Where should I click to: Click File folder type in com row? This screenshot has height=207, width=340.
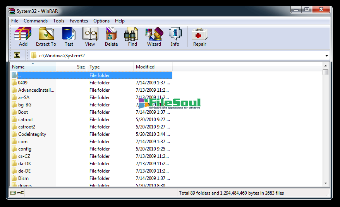pos(100,142)
